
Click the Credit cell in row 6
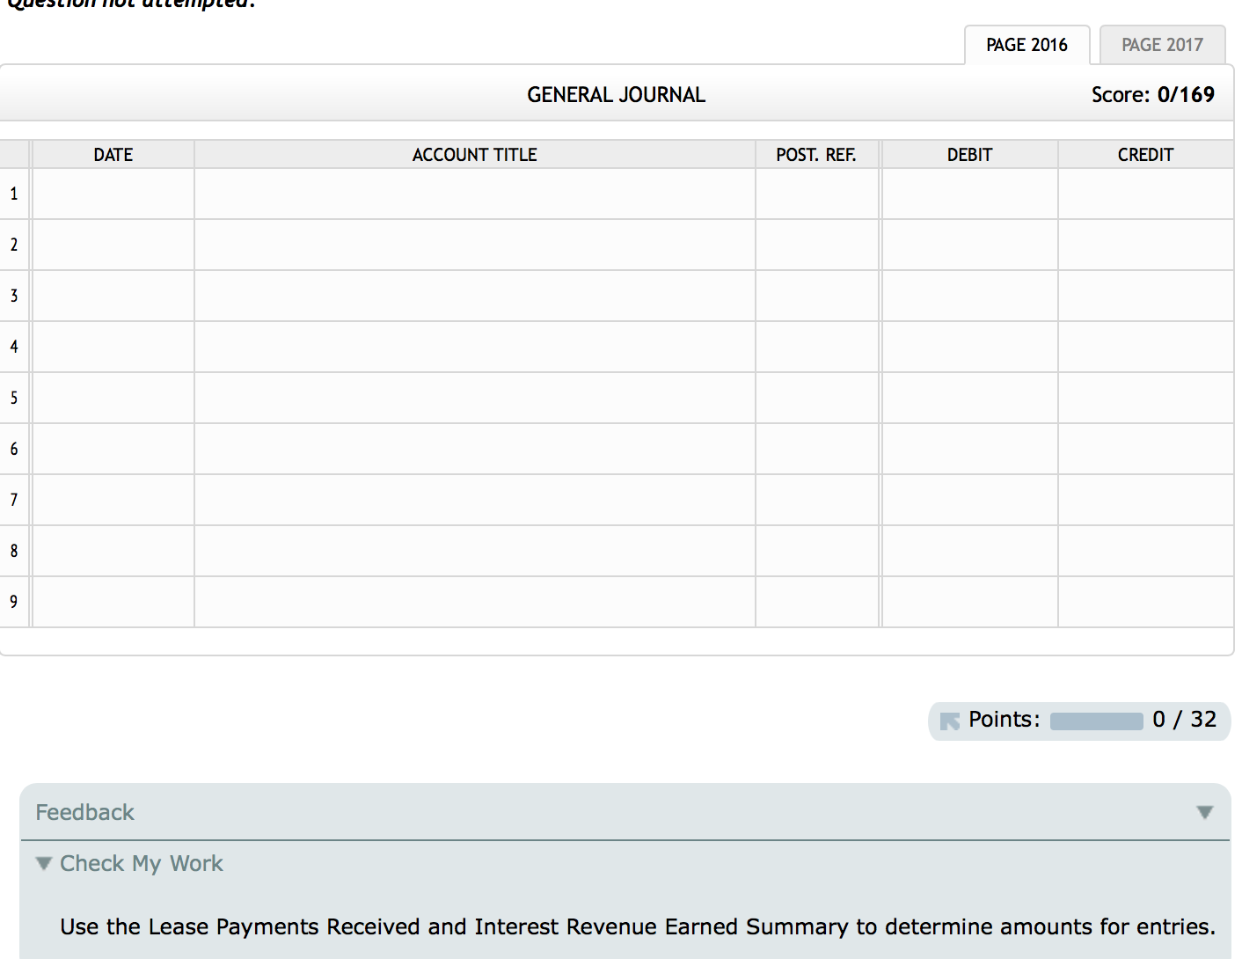pyautogui.click(x=1146, y=449)
